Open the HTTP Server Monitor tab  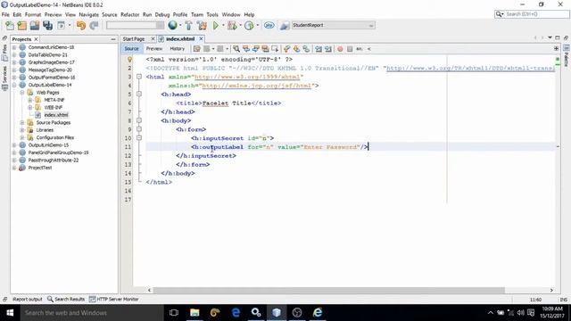(113, 300)
